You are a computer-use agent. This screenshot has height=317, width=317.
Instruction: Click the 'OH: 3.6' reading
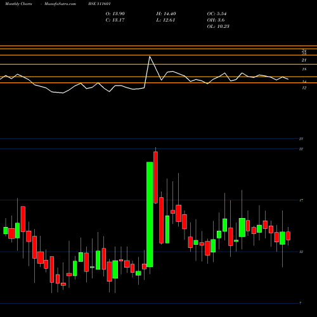coord(216,20)
